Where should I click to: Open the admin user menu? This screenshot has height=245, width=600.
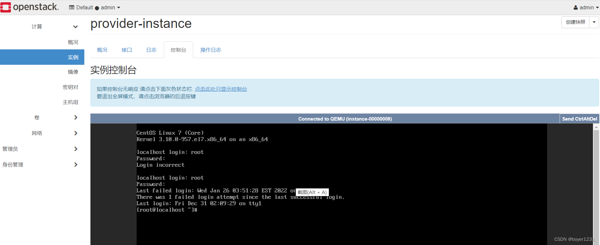point(586,7)
